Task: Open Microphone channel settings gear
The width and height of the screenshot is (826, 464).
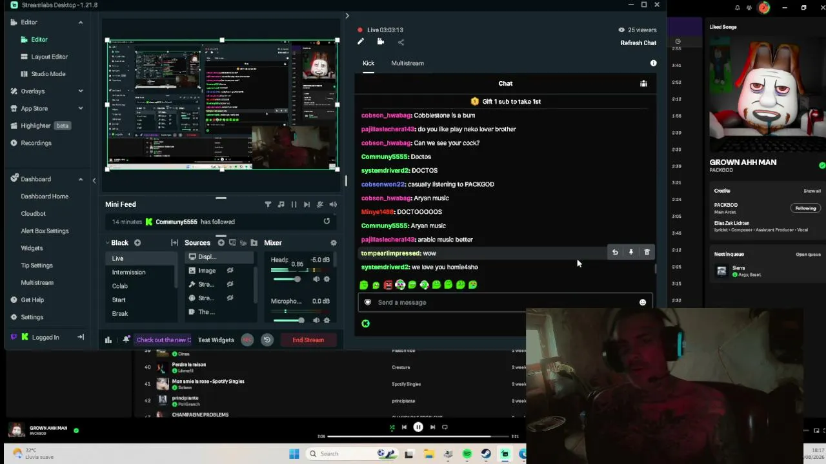Action: point(327,320)
